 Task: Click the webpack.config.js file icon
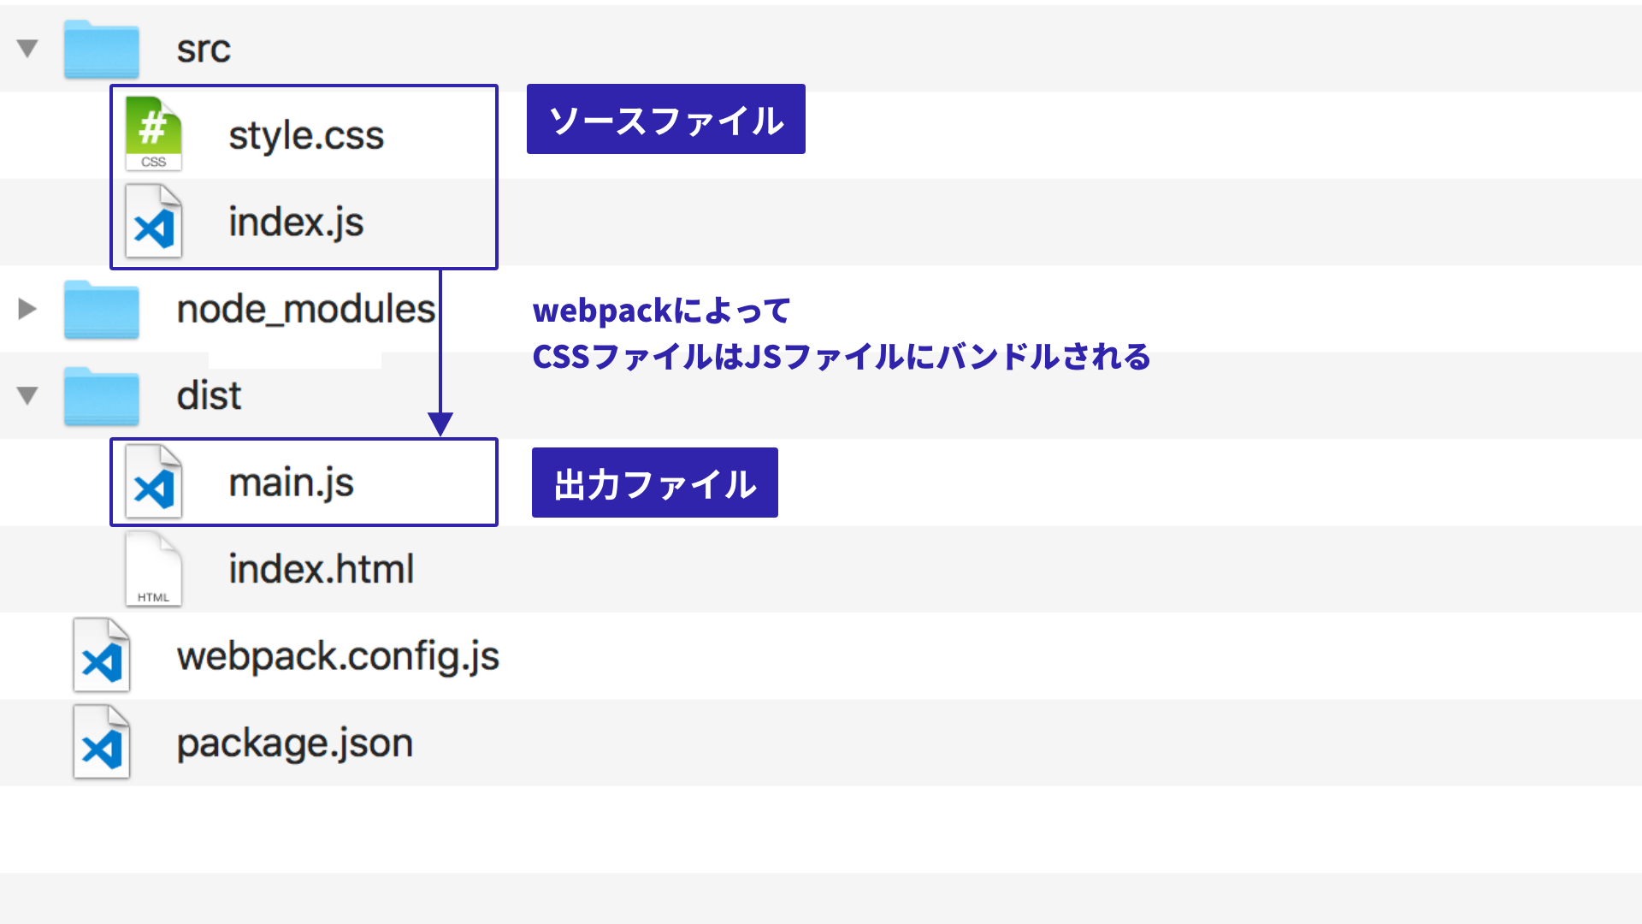(x=101, y=656)
